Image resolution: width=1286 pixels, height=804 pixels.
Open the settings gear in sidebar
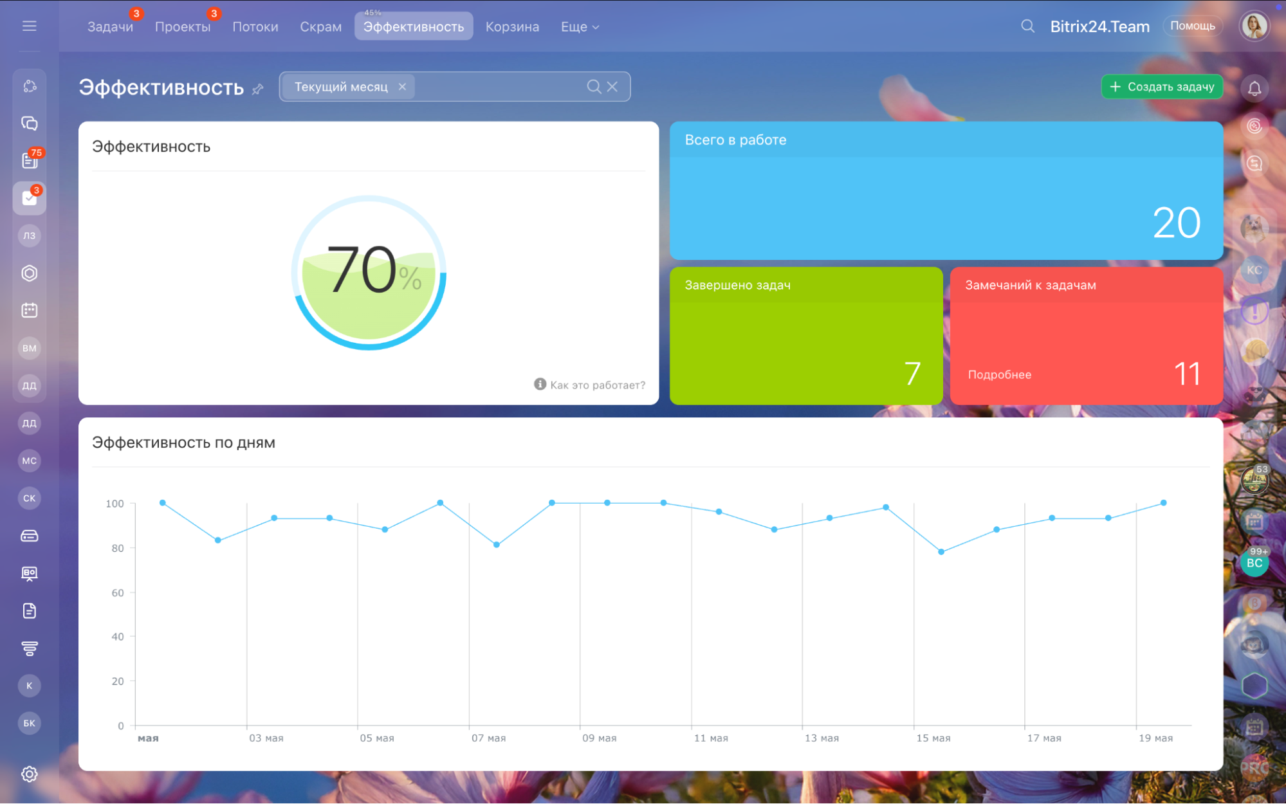pyautogui.click(x=29, y=774)
